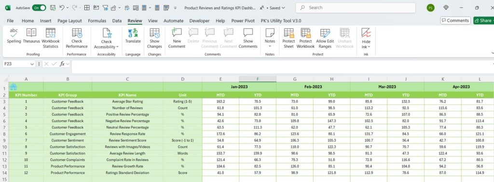This screenshot has width=494, height=182.
Task: Click the Search box
Action: (x=356, y=8)
